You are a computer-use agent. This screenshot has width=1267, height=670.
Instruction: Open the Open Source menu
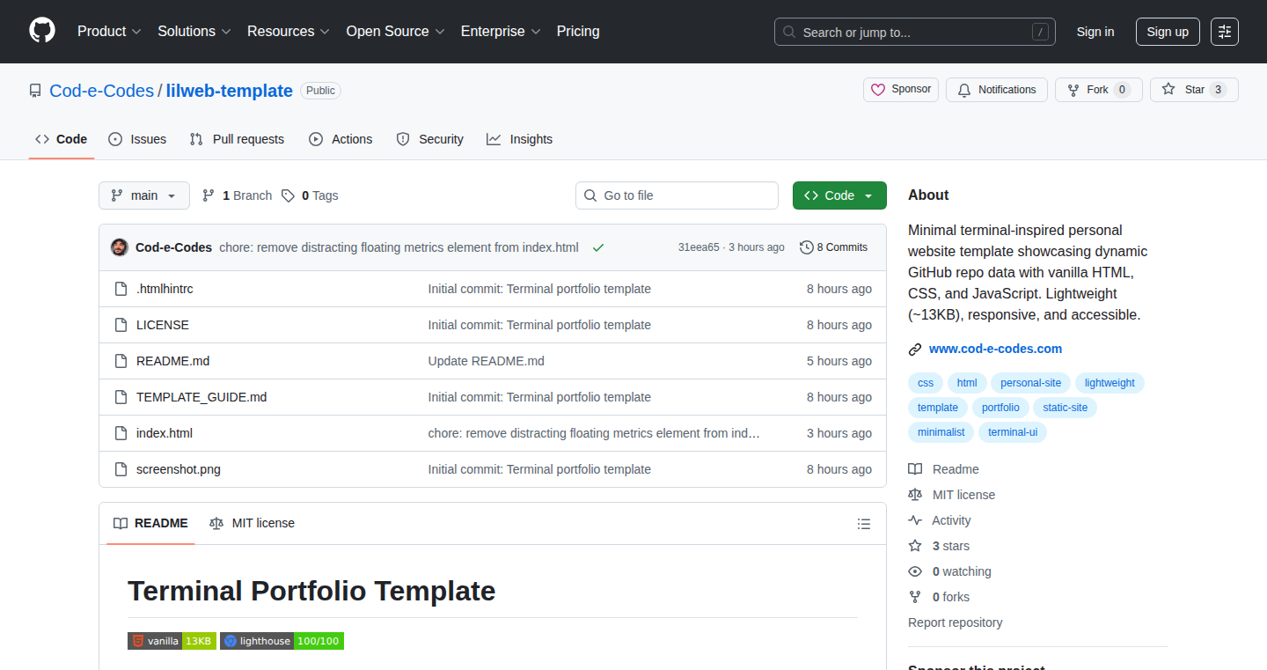396,32
